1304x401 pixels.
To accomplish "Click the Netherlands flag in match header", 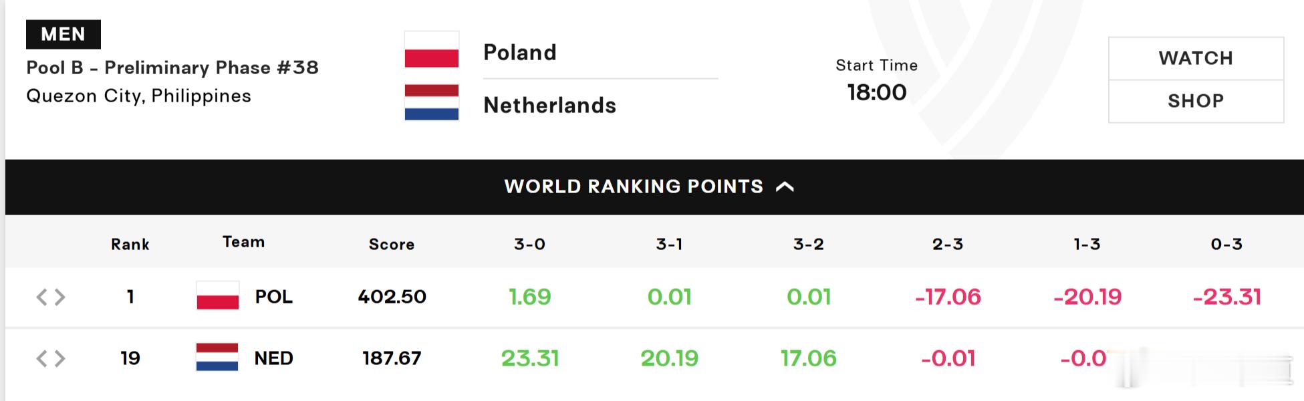I will pos(432,102).
